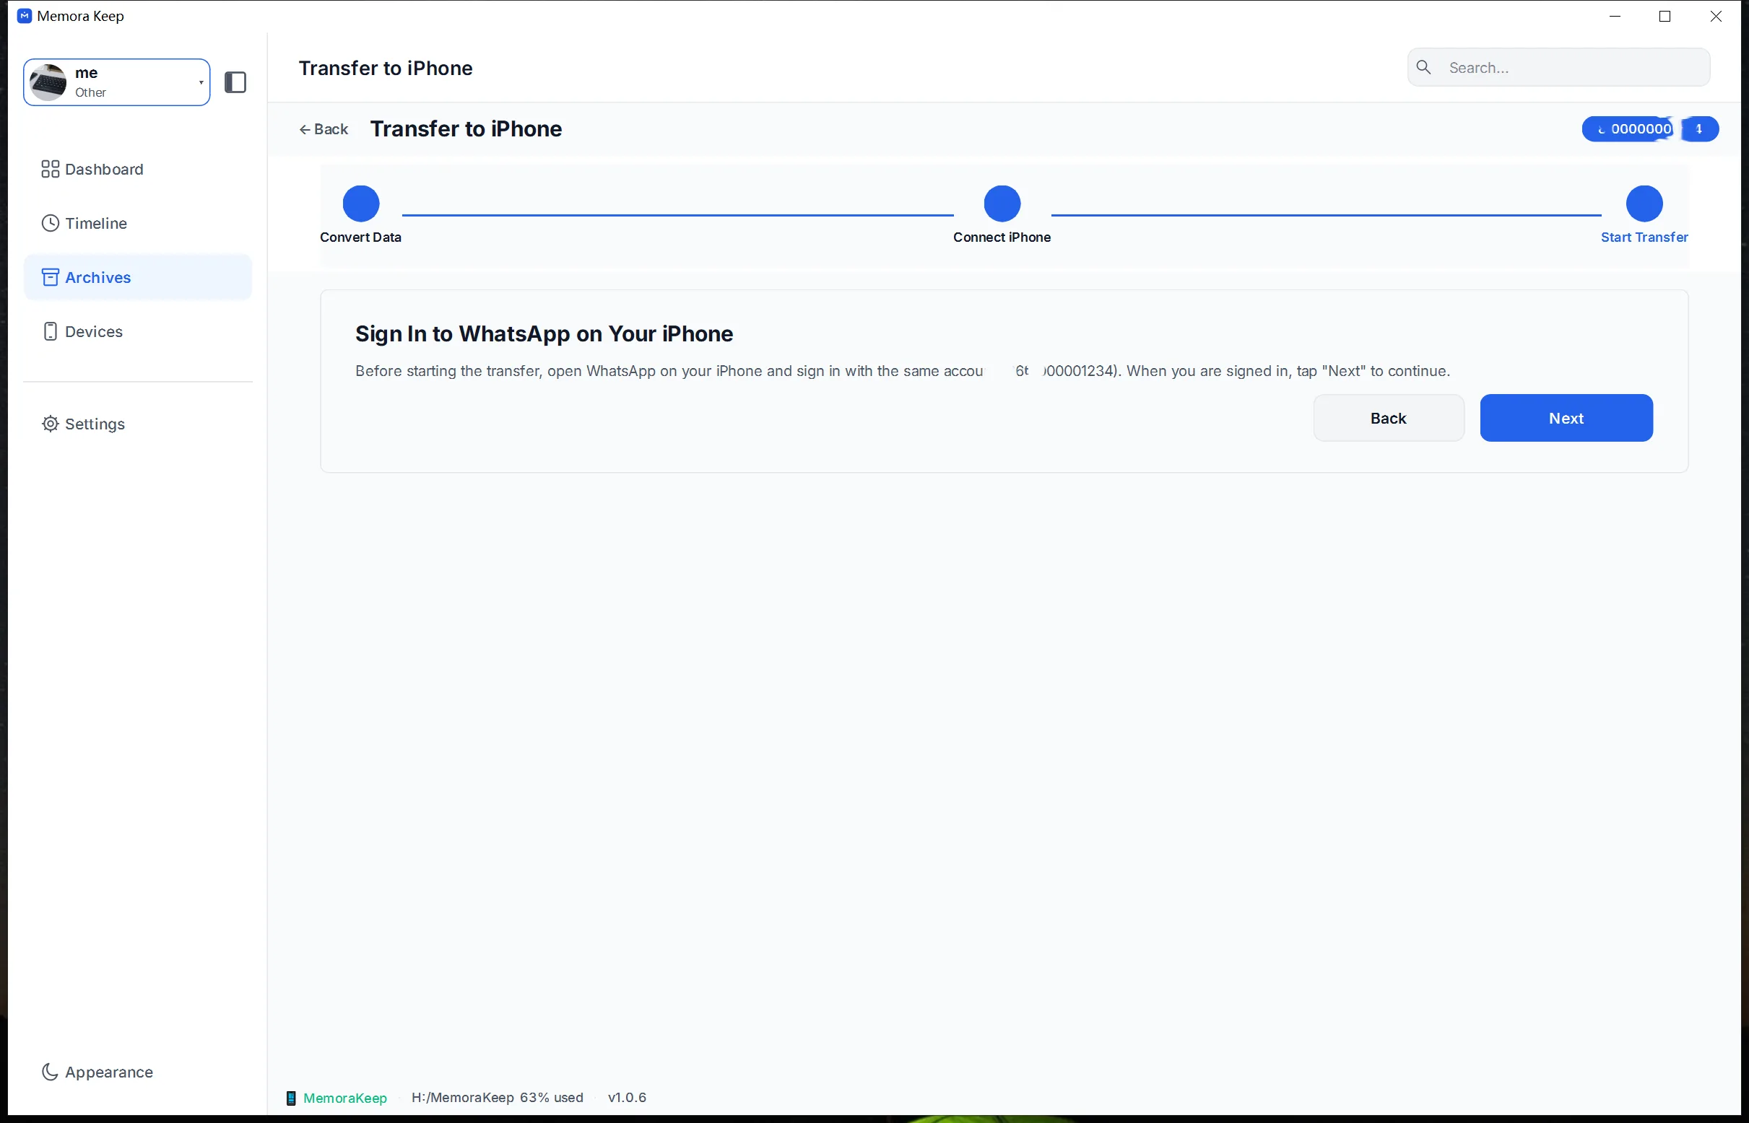Minimize the Memora Keep window
Image resolution: width=1749 pixels, height=1123 pixels.
pos(1615,16)
